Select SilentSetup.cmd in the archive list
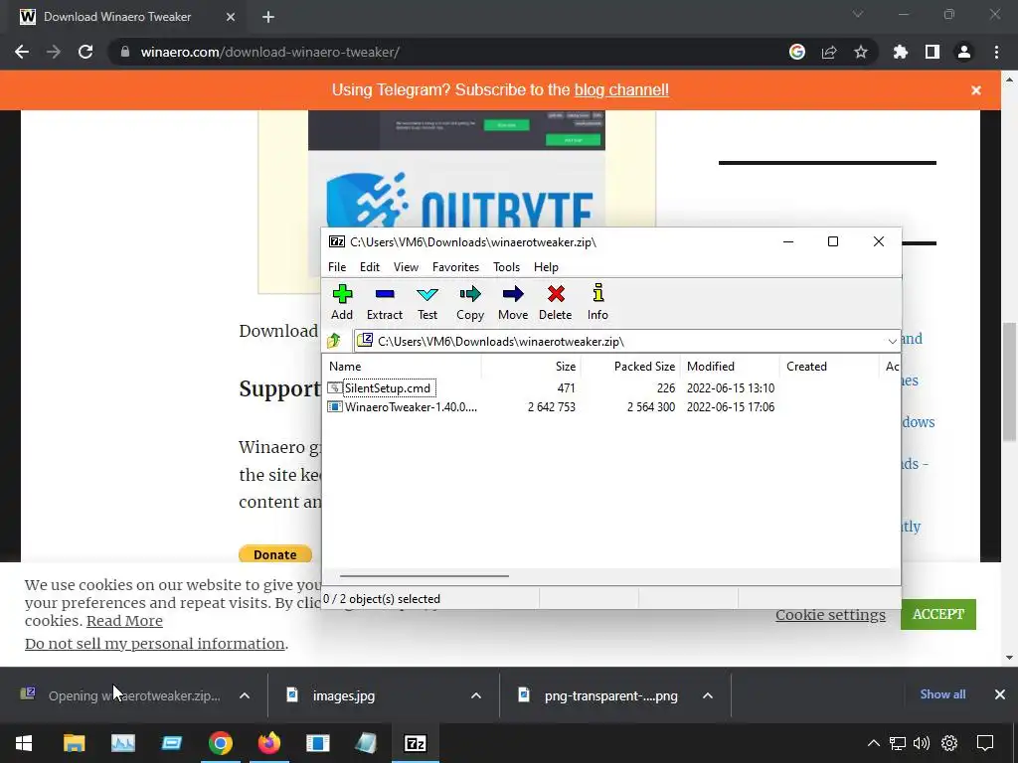1018x763 pixels. (388, 388)
